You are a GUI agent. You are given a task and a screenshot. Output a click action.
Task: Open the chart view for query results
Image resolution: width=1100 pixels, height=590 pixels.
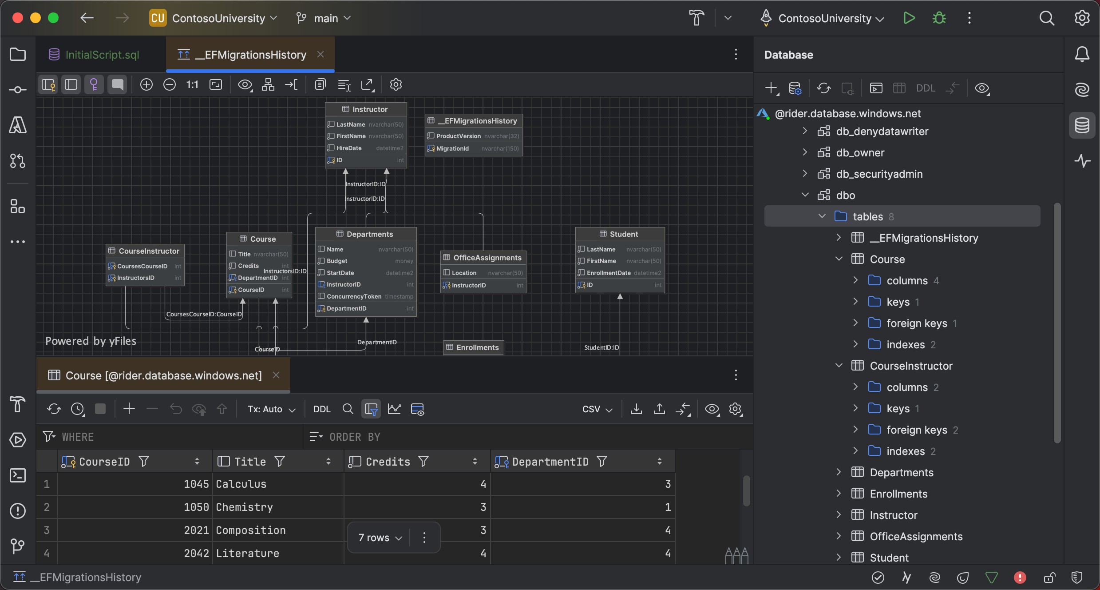pyautogui.click(x=394, y=409)
